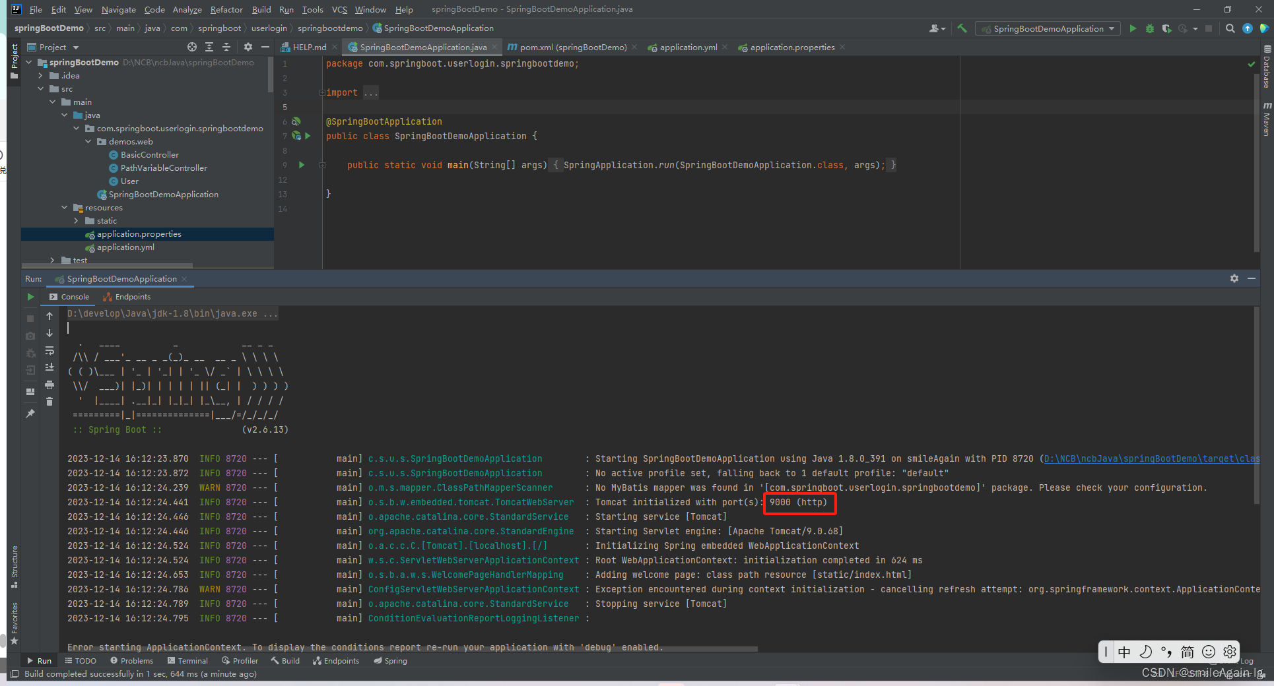Run with Coverage from the top toolbar
This screenshot has width=1274, height=686.
(x=1166, y=28)
